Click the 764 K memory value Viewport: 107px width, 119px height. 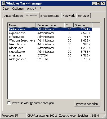click(87, 37)
